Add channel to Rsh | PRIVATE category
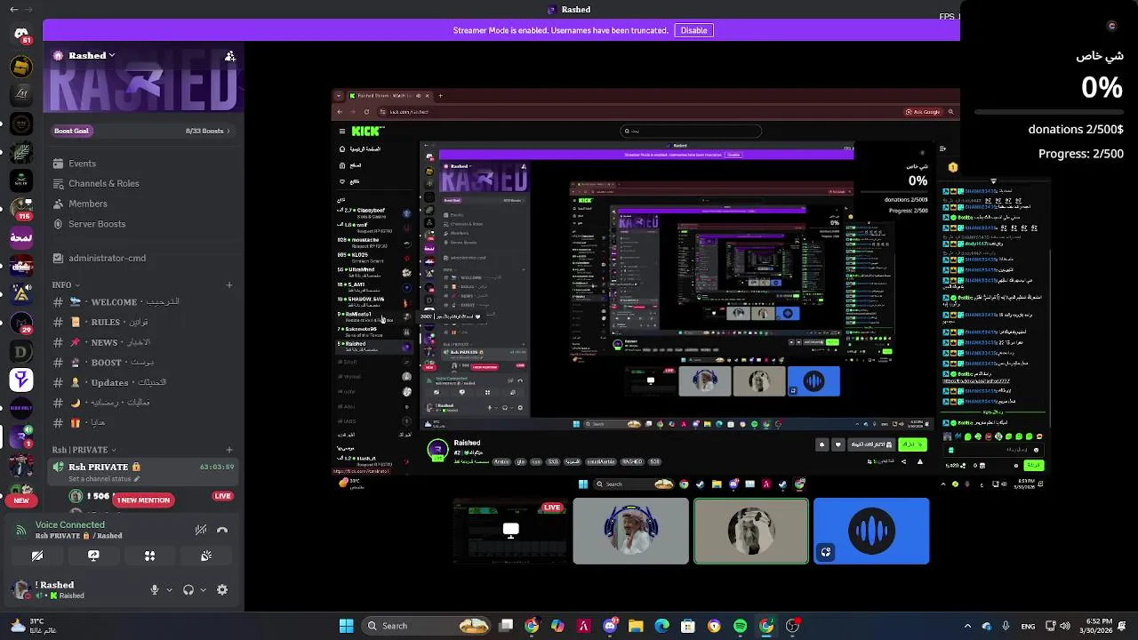The width and height of the screenshot is (1138, 640). tap(229, 450)
